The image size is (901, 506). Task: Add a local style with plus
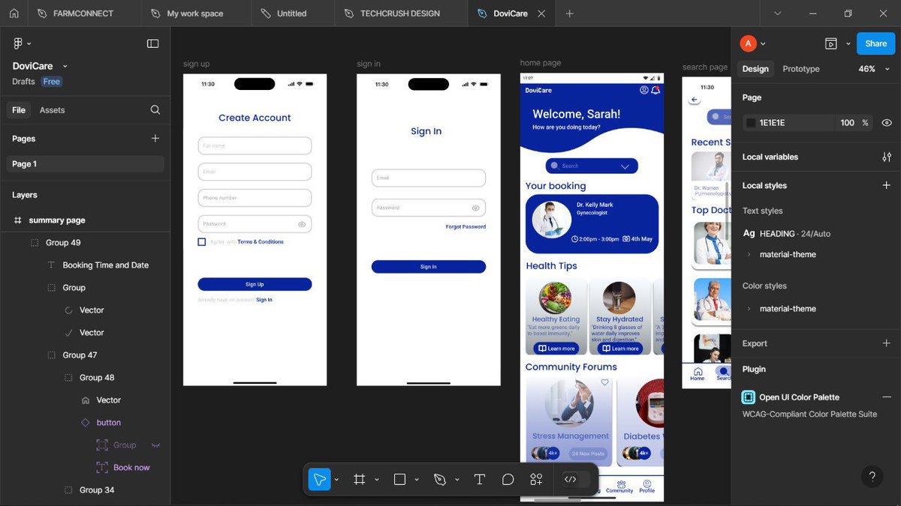pos(887,185)
